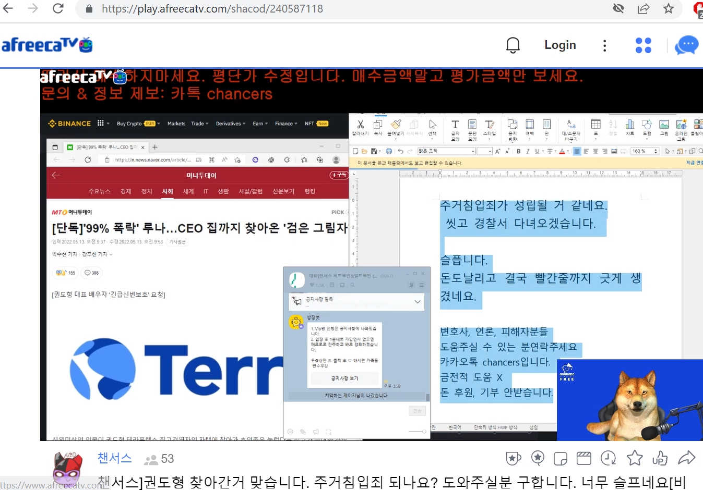Screen dimensions: 703x490
Task: Open character shape (글자 모양) tool
Action: pos(455,130)
